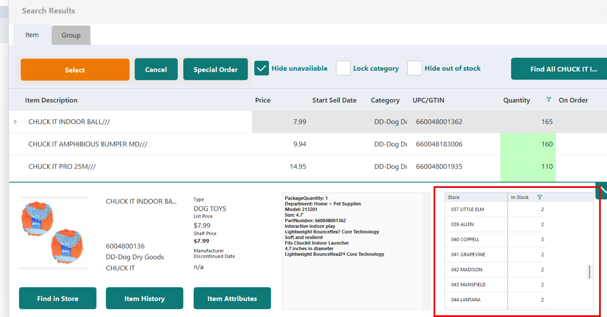The width and height of the screenshot is (607, 317).
Task: Sort by UPC/GTIN column header
Action: coord(428,100)
